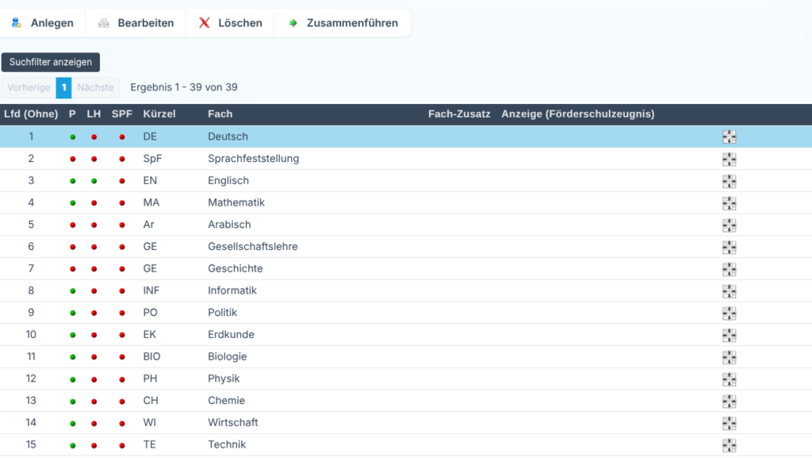Click the Bearbeiten button
Screen dimensions: 812x458
136,23
